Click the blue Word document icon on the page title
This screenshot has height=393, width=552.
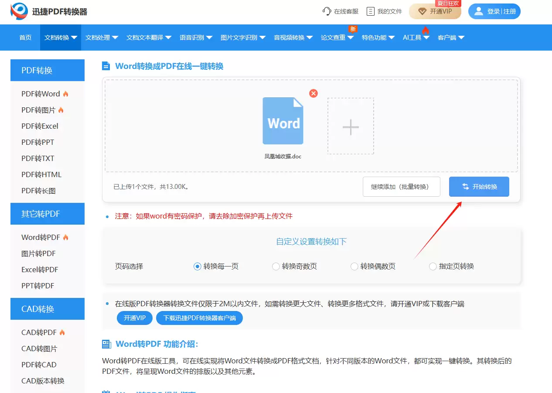106,65
